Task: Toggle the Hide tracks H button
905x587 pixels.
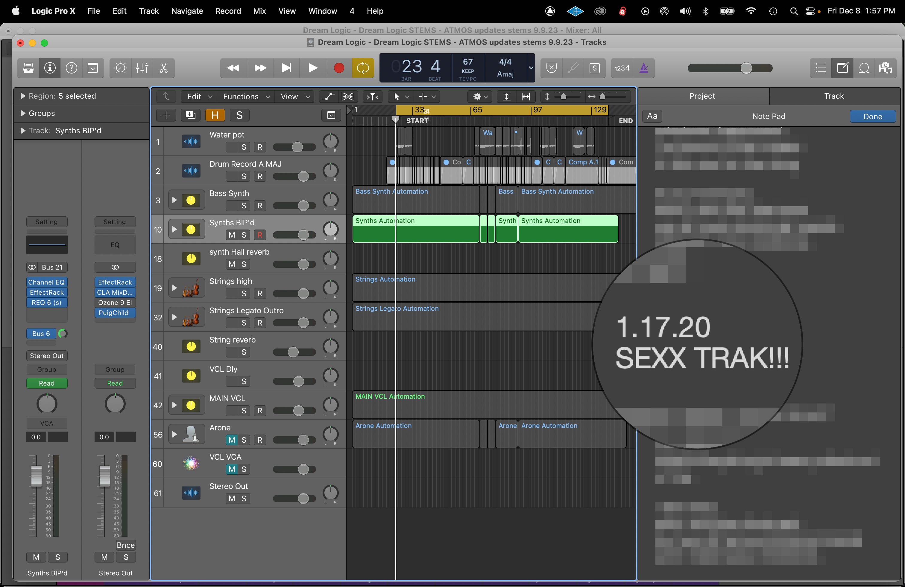Action: pos(215,115)
